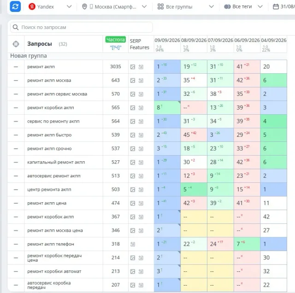Image resolution: width=295 pixels, height=293 pixels.
Task: Click the SERP feature icon for ремонт акпп телефон
Action: pyautogui.click(x=133, y=244)
